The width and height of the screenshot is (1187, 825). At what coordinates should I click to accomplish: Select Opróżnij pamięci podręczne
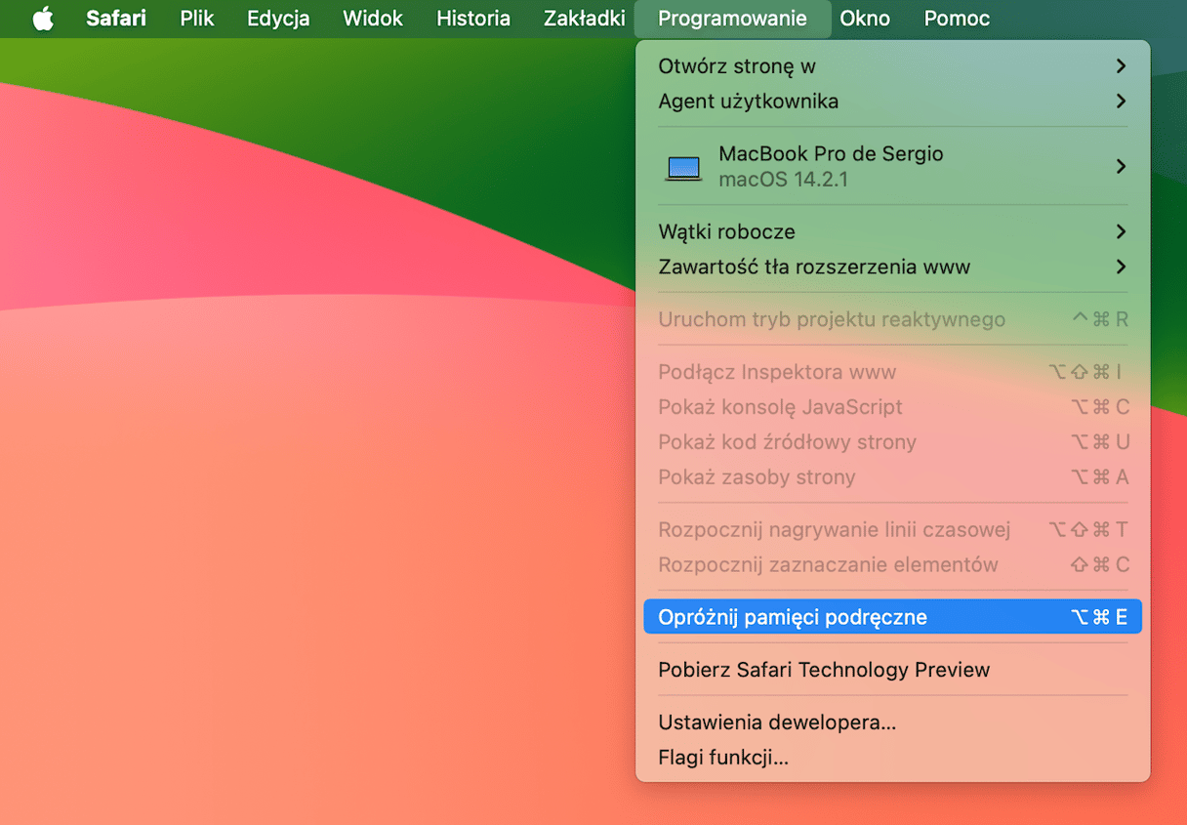tap(892, 617)
